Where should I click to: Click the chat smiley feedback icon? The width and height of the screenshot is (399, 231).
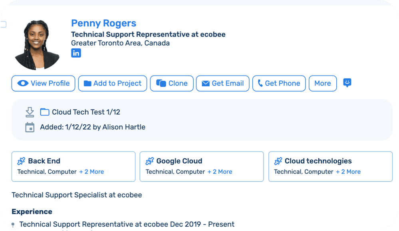click(x=347, y=83)
